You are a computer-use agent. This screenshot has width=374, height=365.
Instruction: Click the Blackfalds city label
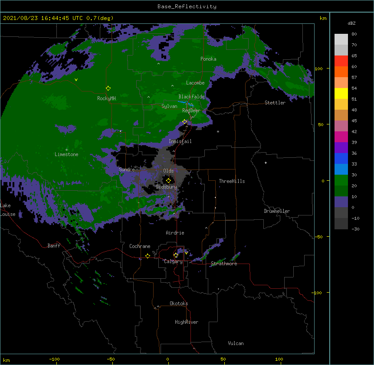[x=191, y=97]
